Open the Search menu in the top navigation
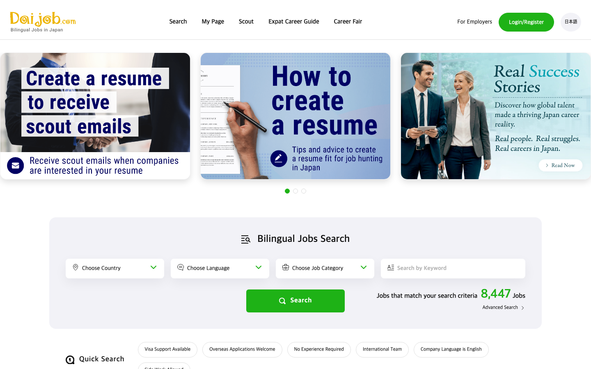The height and width of the screenshot is (369, 591). click(178, 22)
